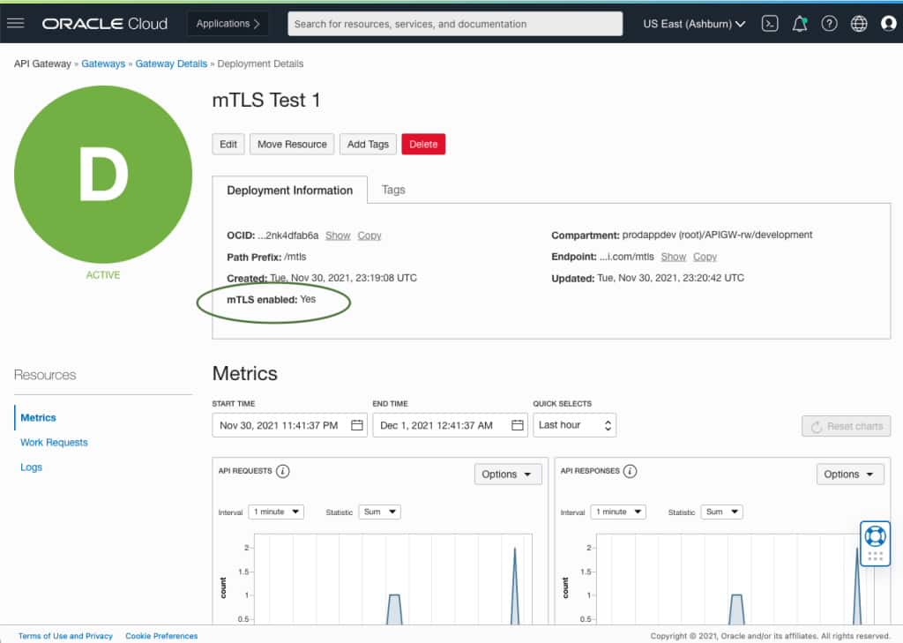Open the Start Time calendar picker
The height and width of the screenshot is (643, 903).
coord(356,424)
